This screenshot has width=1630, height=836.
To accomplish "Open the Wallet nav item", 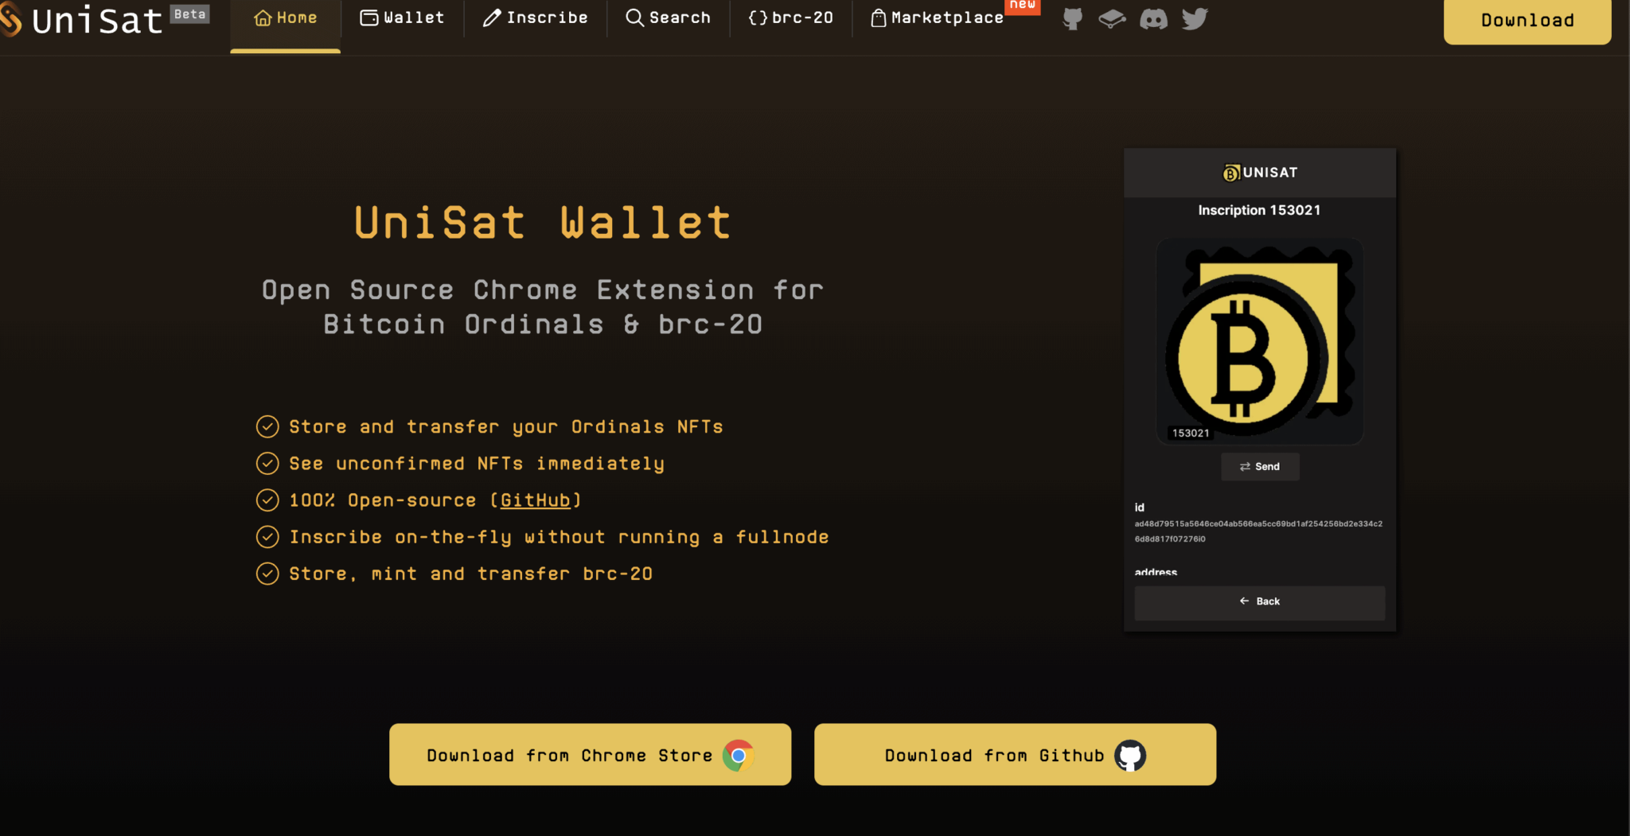I will [x=402, y=18].
